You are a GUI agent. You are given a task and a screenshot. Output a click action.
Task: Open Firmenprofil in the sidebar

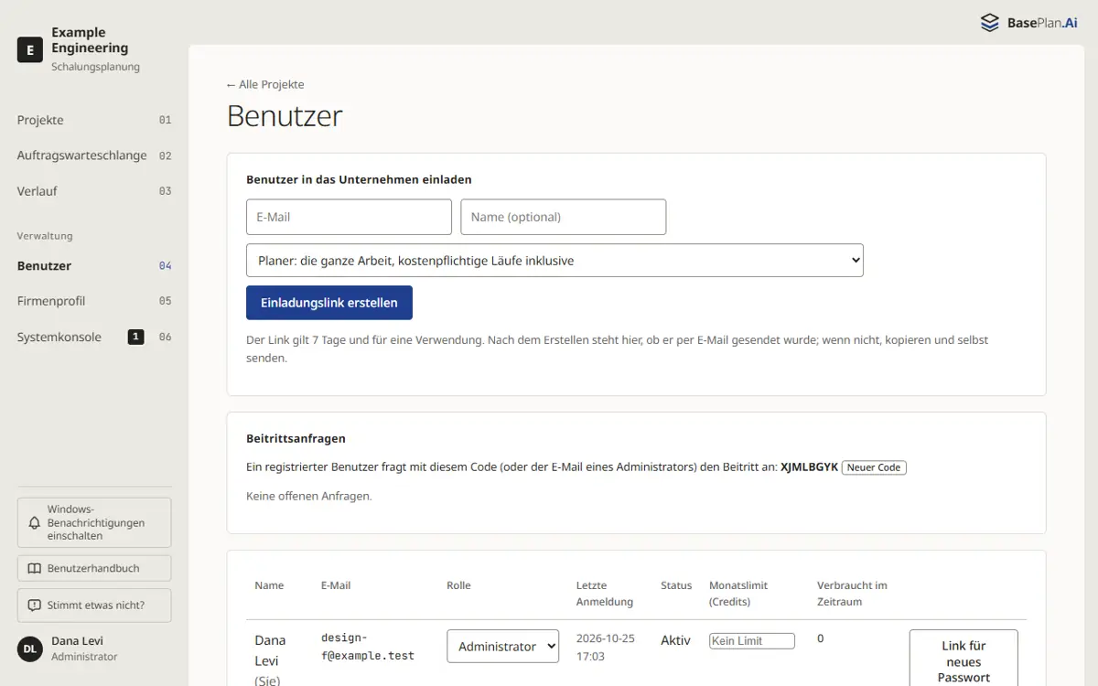click(x=94, y=301)
